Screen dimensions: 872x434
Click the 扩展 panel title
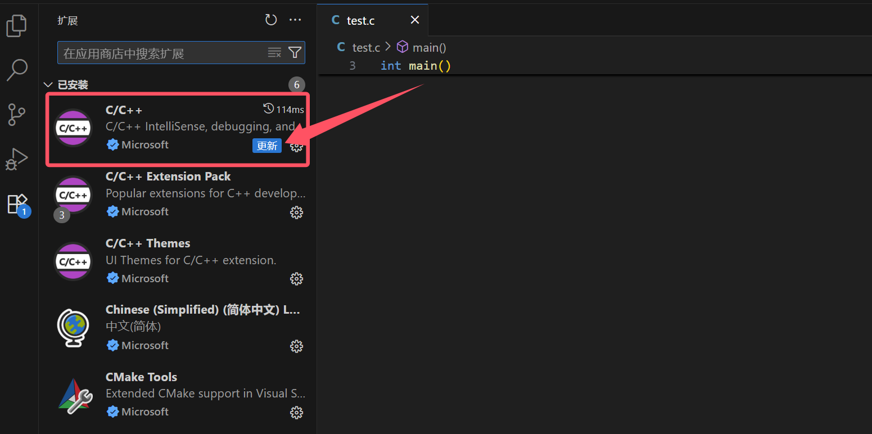tap(67, 21)
